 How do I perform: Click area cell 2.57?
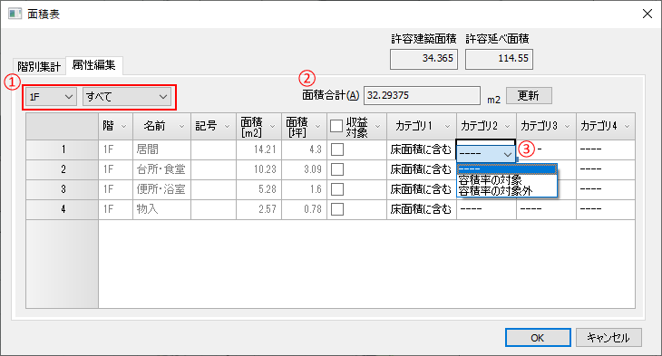pos(258,209)
